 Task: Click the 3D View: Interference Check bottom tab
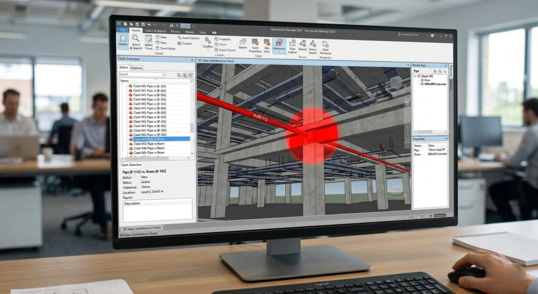tap(142, 228)
